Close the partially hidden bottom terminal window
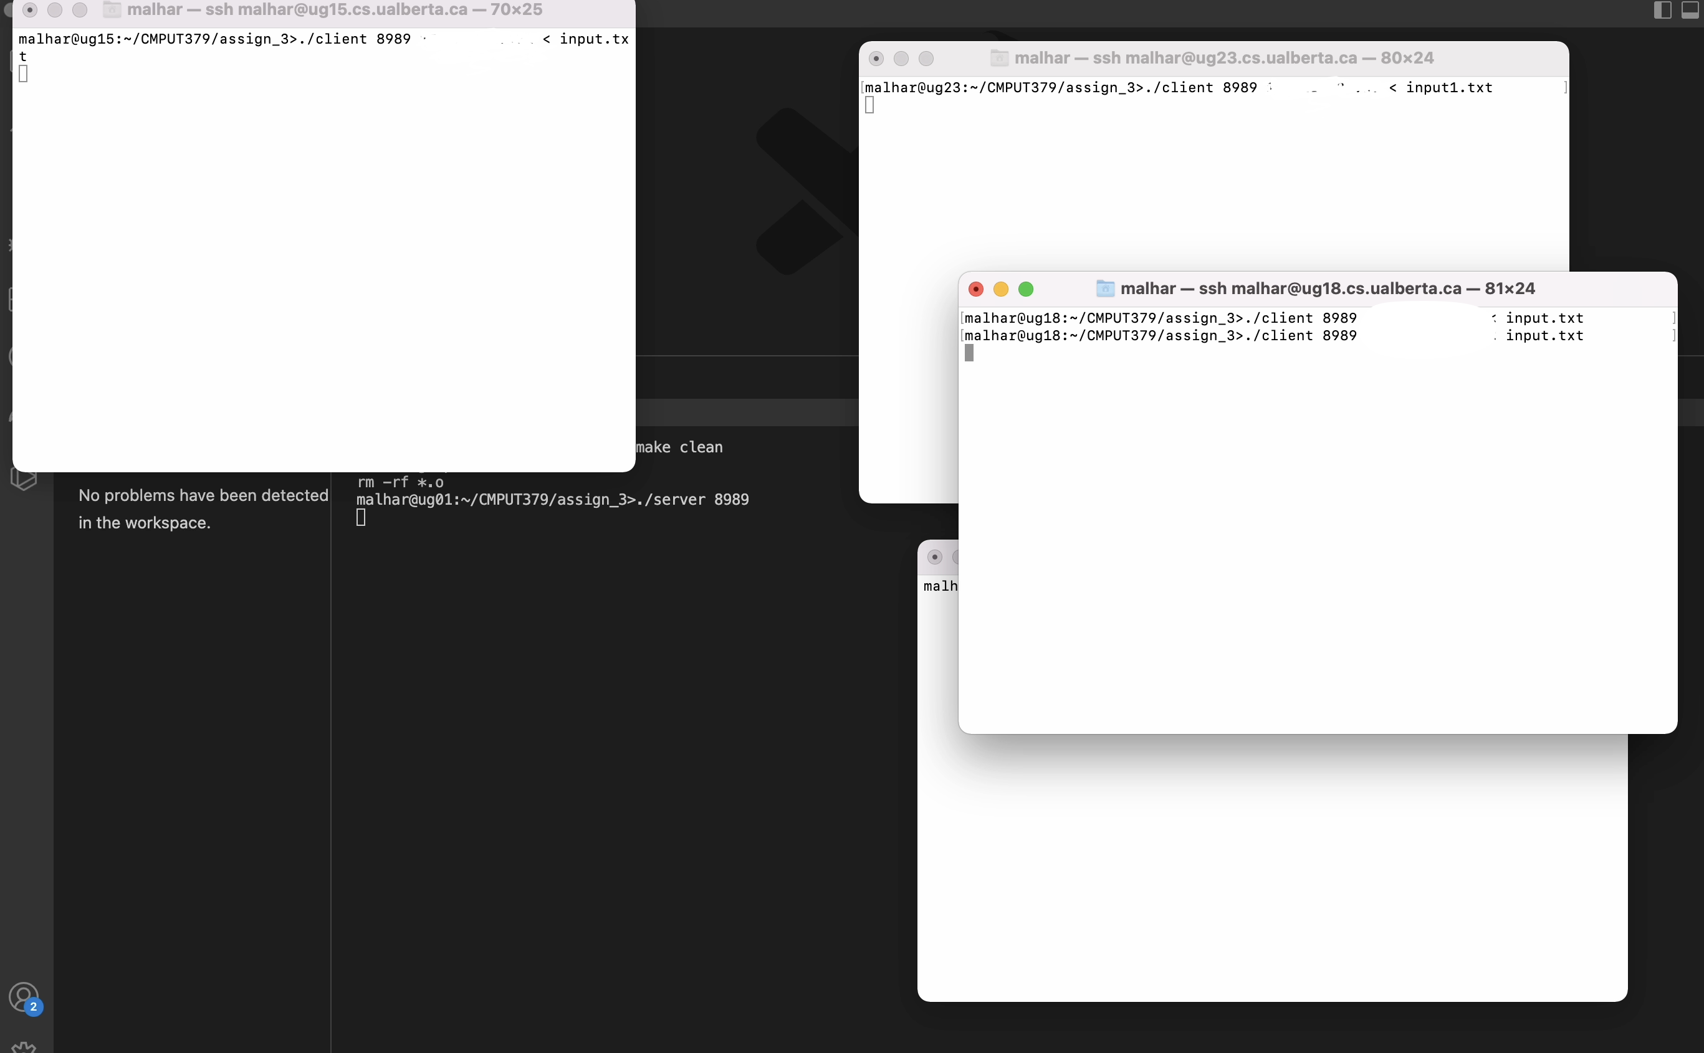The width and height of the screenshot is (1704, 1053). pos(935,557)
